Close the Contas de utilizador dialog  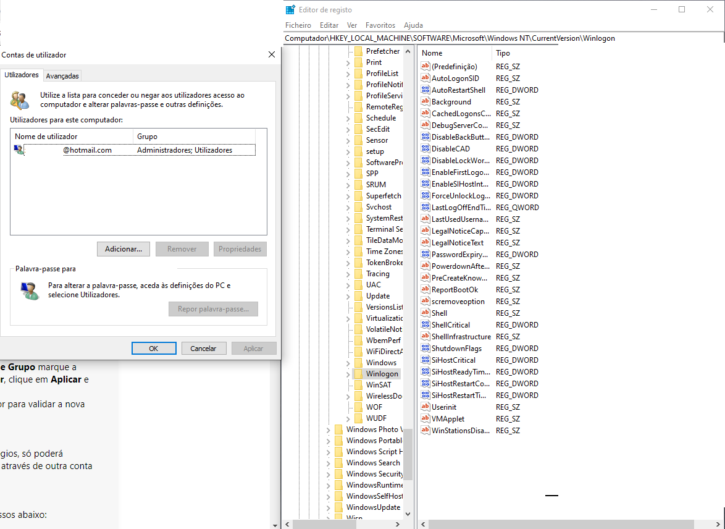272,54
